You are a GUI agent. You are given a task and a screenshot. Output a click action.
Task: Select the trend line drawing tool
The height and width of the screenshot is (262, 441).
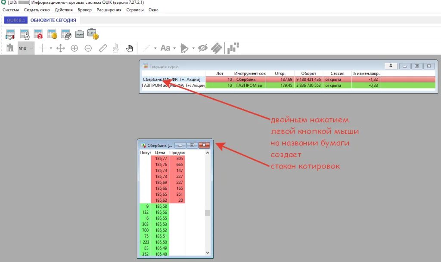click(146, 48)
